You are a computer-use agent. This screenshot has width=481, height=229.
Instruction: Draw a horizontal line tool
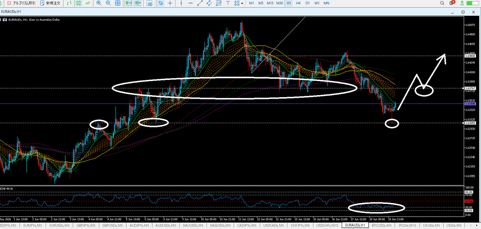191,3
